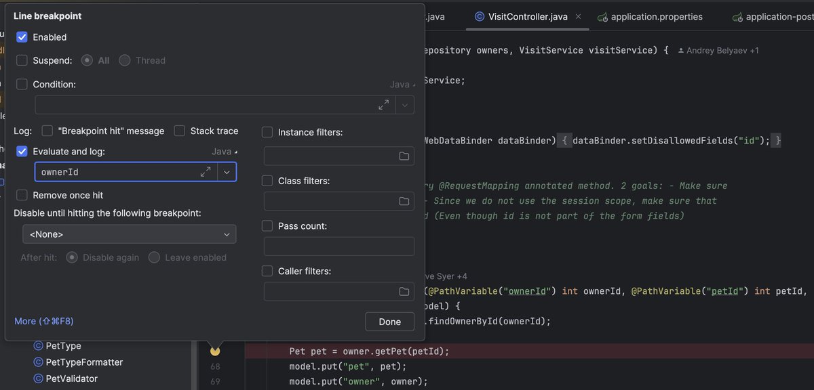Check Remove once hit option

point(22,195)
